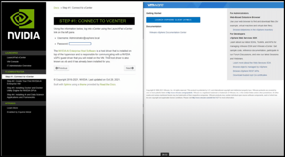Click the NVIDIA logo in sidebar
The image size is (285, 157).
(24, 24)
